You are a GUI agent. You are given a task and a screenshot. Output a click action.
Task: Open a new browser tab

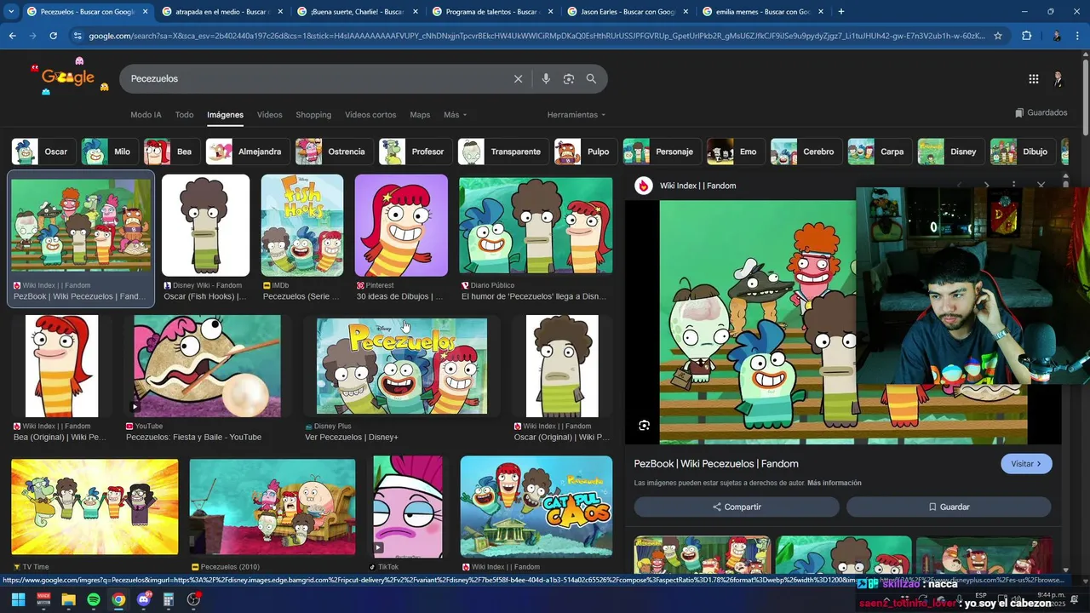[x=841, y=11]
